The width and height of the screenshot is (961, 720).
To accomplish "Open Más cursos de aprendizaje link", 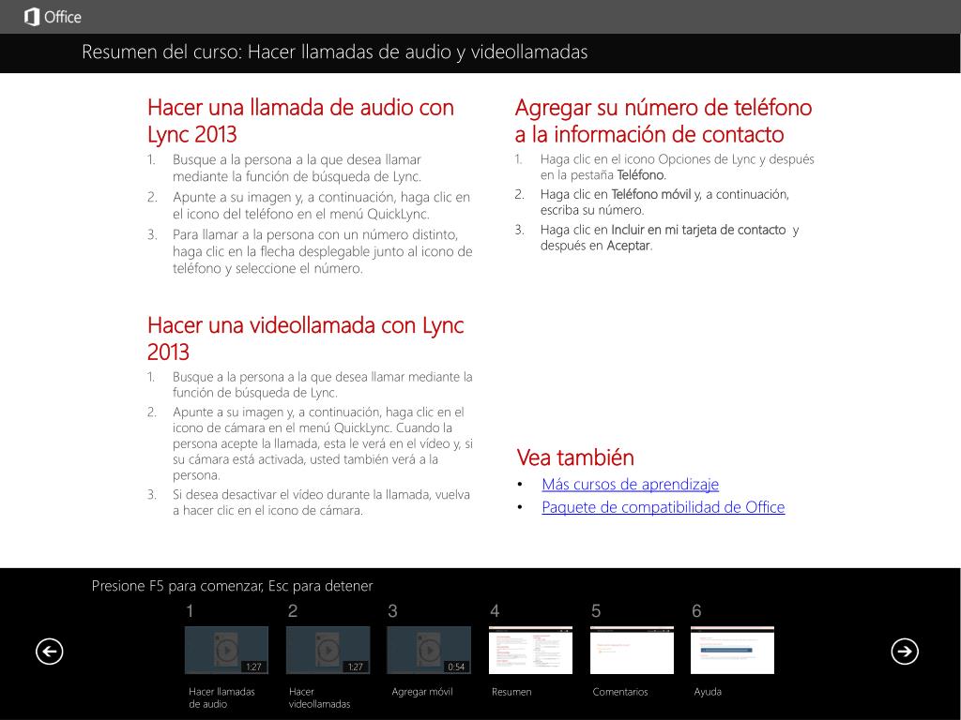I will click(630, 485).
